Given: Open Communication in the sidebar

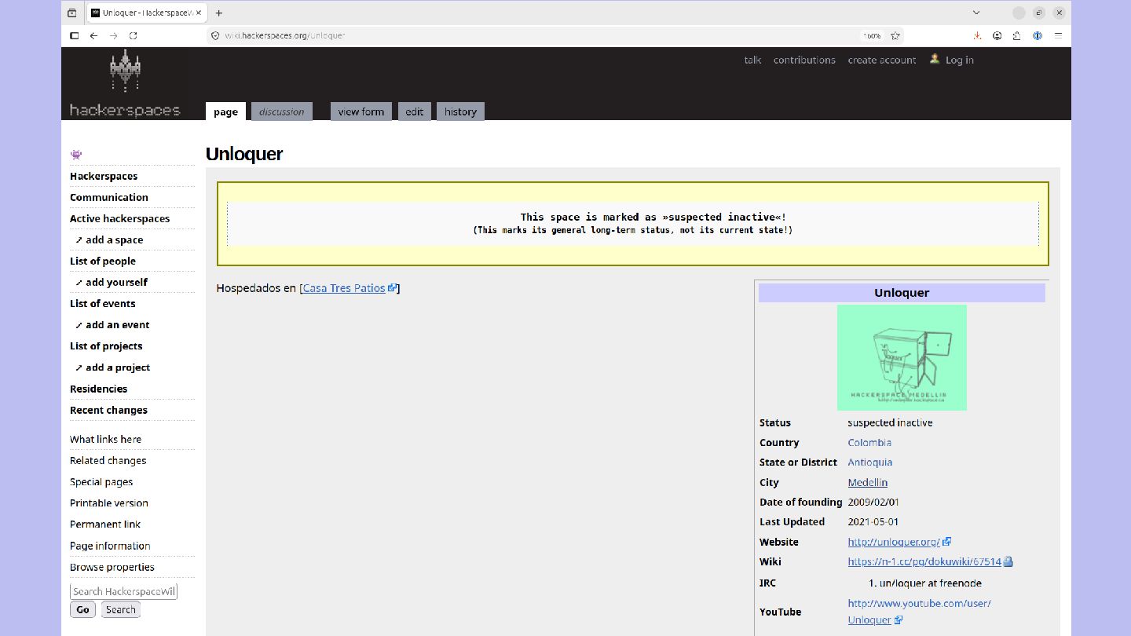Looking at the screenshot, I should pyautogui.click(x=109, y=198).
